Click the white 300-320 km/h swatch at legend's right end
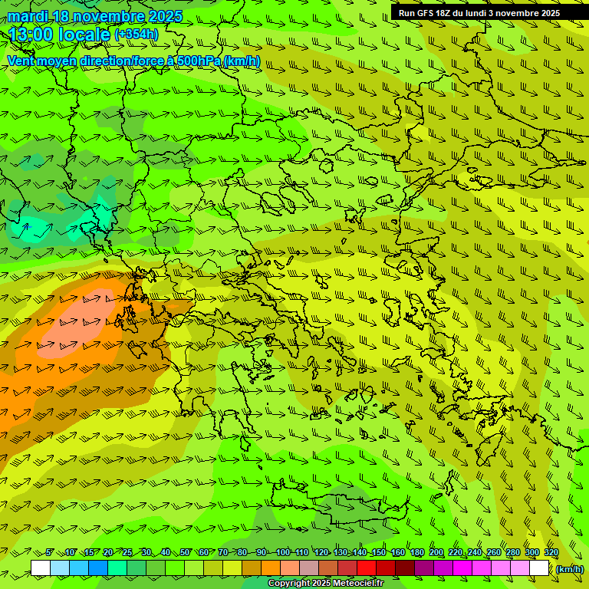The image size is (589, 589). pyautogui.click(x=539, y=568)
